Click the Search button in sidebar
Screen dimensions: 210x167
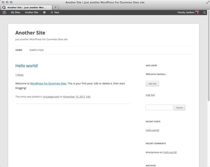tap(179, 108)
